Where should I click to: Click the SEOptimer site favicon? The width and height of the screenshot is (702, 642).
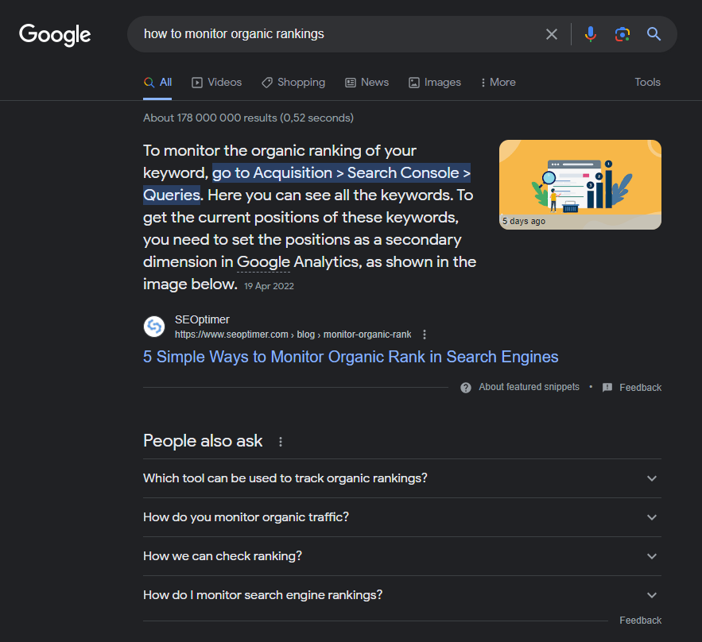pos(154,327)
